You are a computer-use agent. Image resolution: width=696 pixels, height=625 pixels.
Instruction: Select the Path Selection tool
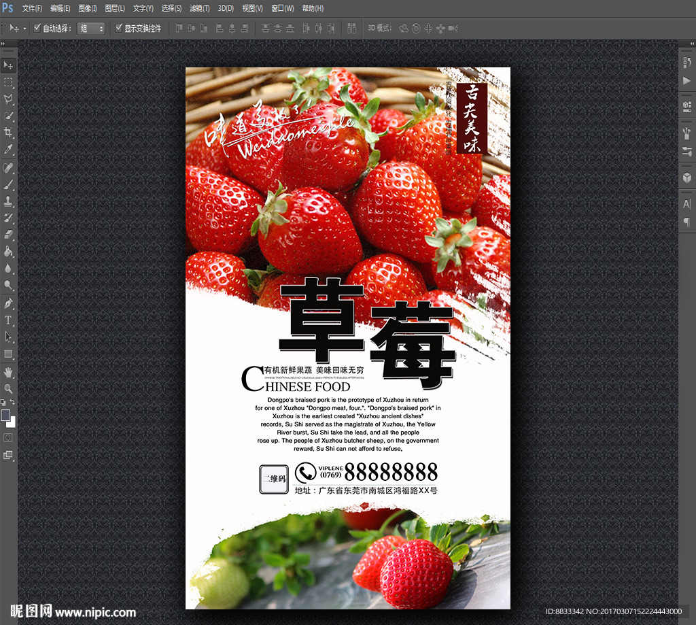[8, 337]
